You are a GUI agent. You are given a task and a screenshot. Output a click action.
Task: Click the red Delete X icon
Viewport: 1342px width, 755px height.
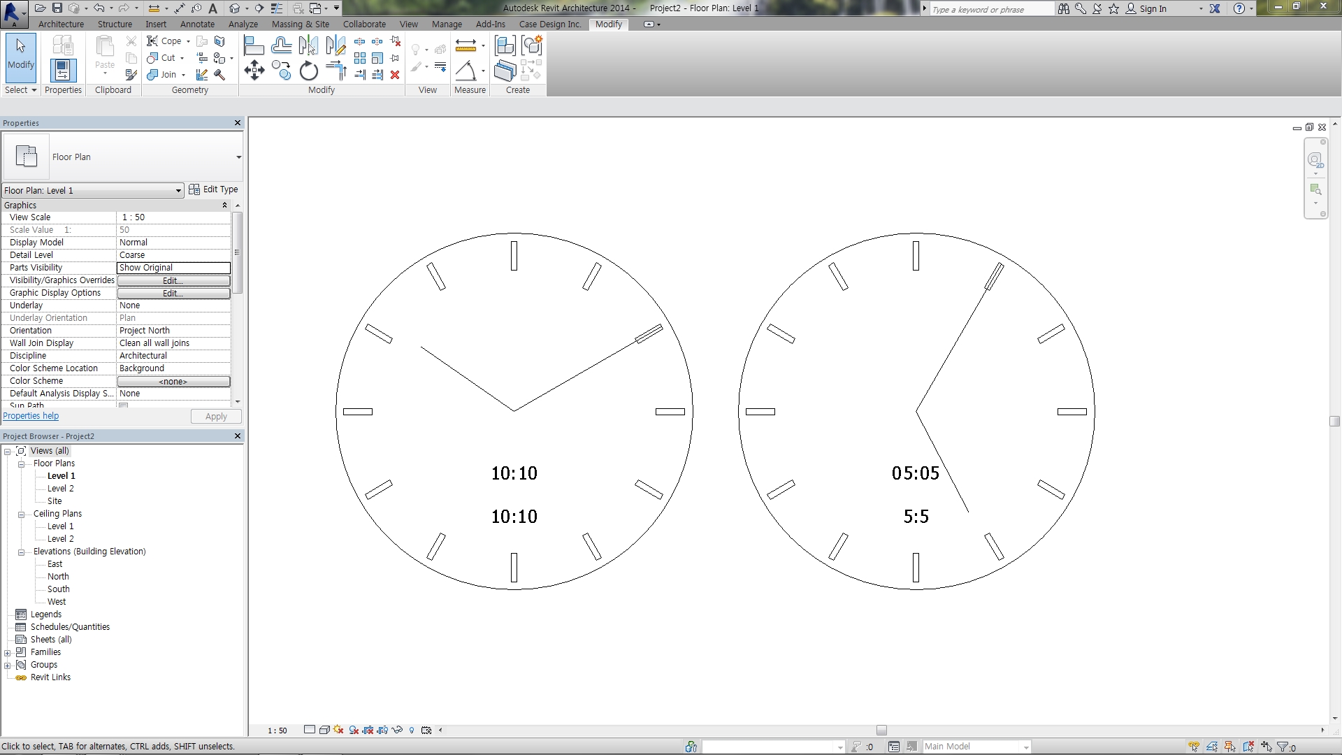(395, 75)
